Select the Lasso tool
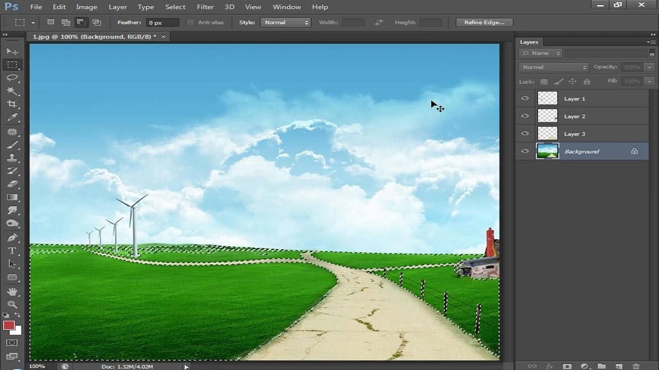Screen dimensions: 659x370 (x=12, y=78)
